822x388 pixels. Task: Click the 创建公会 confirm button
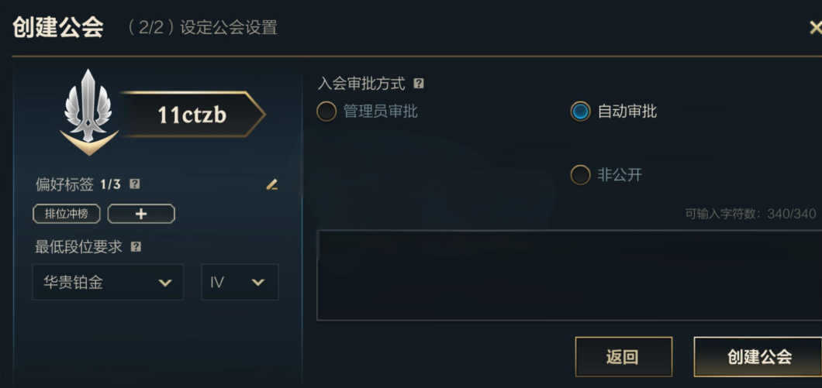click(x=758, y=356)
